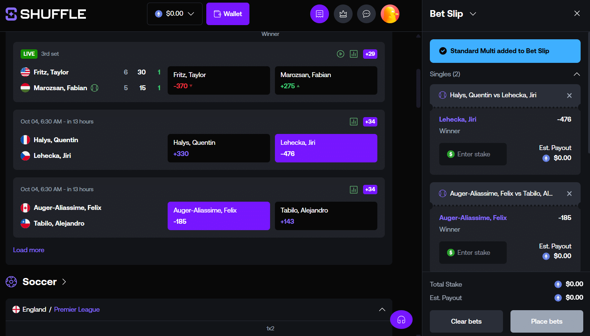Open +34 markets for Halys vs Lehecka

point(370,122)
